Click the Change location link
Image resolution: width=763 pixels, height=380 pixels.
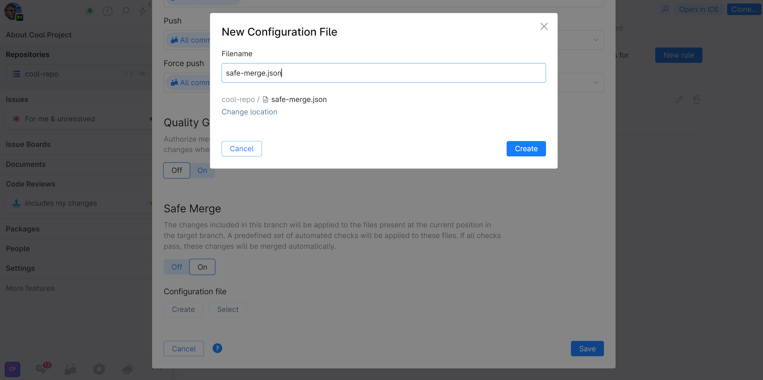coord(249,112)
